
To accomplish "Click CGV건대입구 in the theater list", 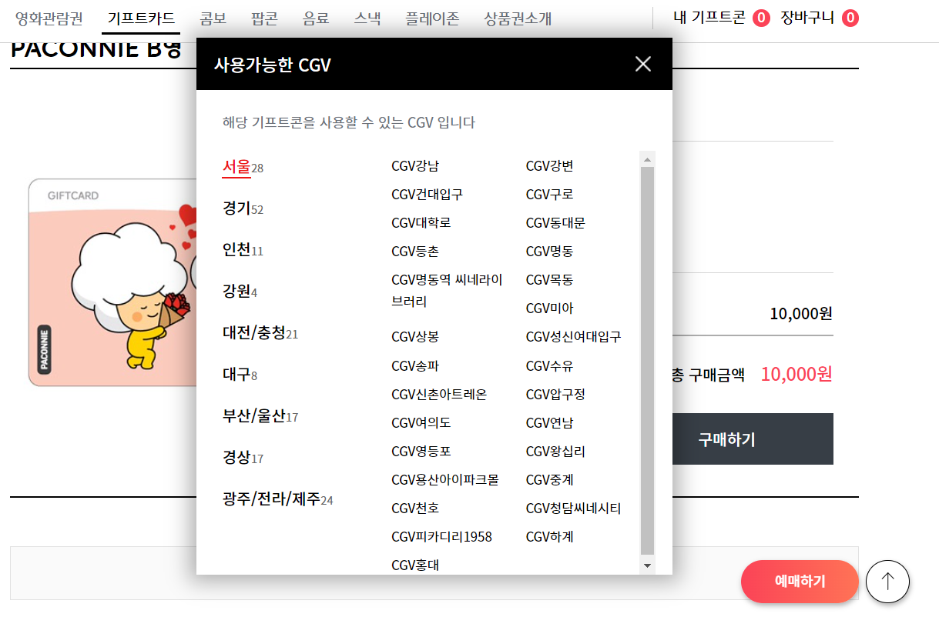I will point(427,194).
